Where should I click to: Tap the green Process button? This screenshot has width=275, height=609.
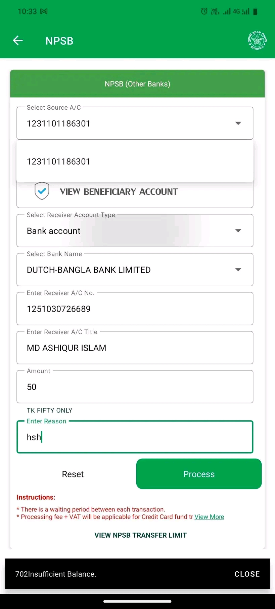pos(199,474)
